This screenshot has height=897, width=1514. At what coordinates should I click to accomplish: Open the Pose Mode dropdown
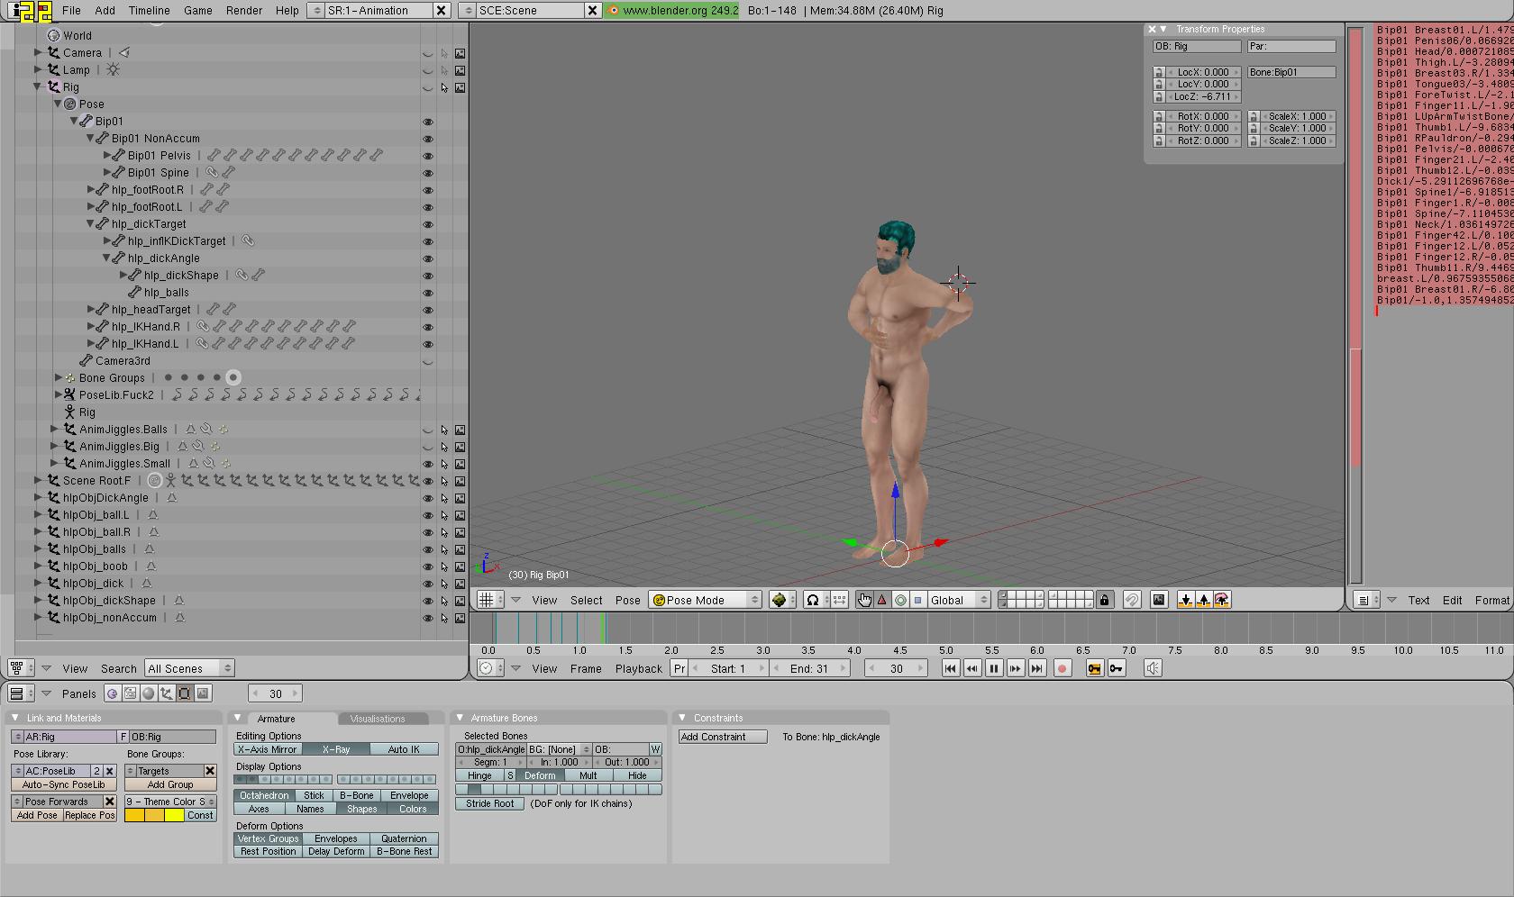point(706,600)
